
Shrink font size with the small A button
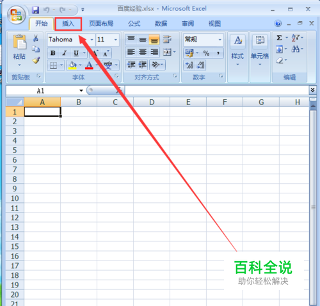tap(106, 54)
